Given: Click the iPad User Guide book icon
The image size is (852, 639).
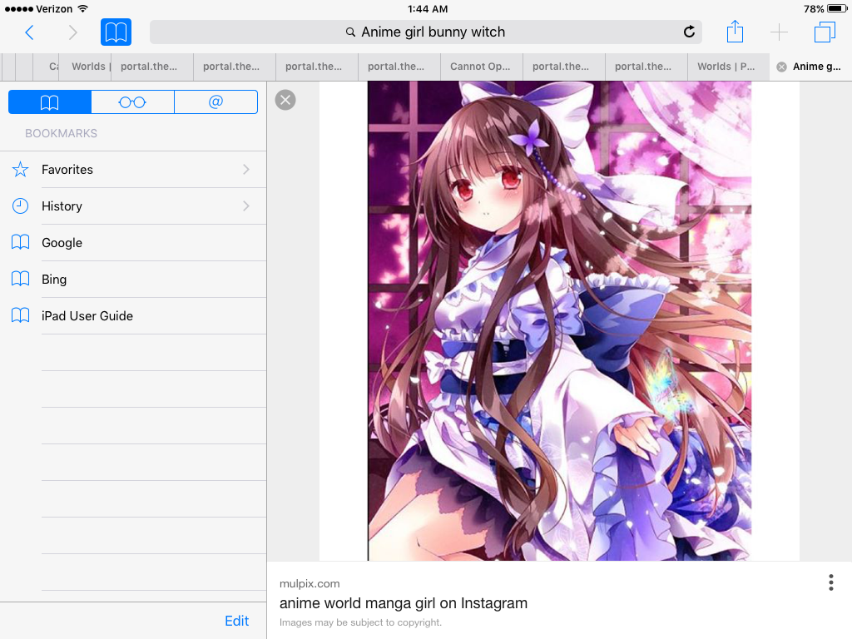Looking at the screenshot, I should coord(20,315).
